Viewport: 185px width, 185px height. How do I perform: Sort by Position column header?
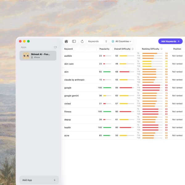[x=177, y=49]
